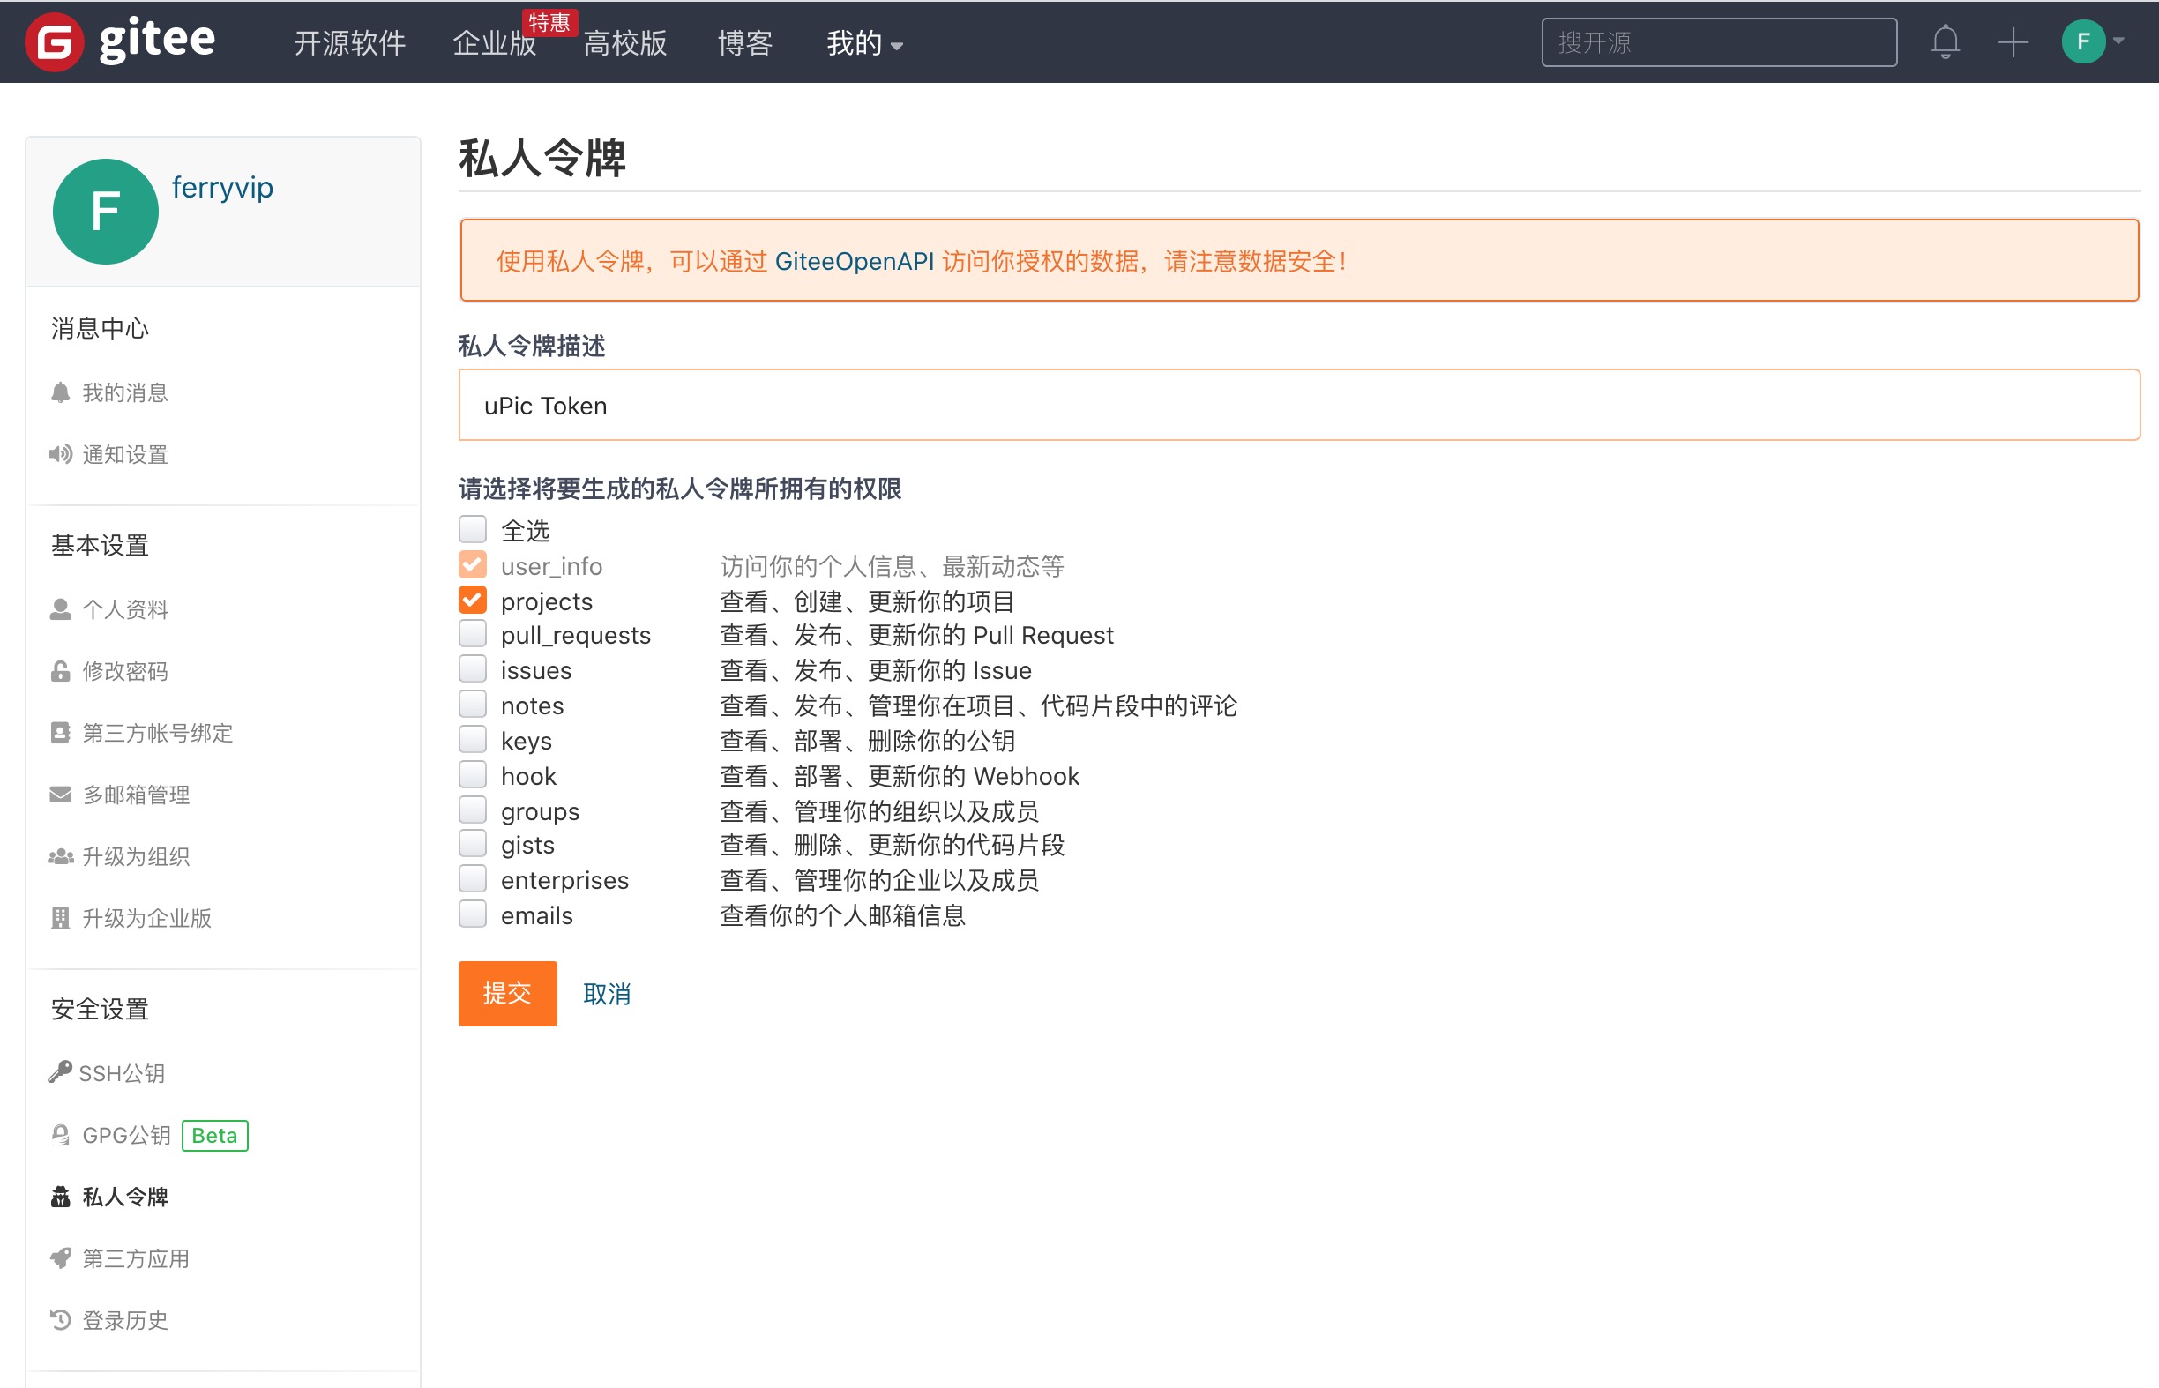This screenshot has height=1388, width=2159.
Task: Click the 多邮箱管理 envelope icon
Action: (x=60, y=794)
